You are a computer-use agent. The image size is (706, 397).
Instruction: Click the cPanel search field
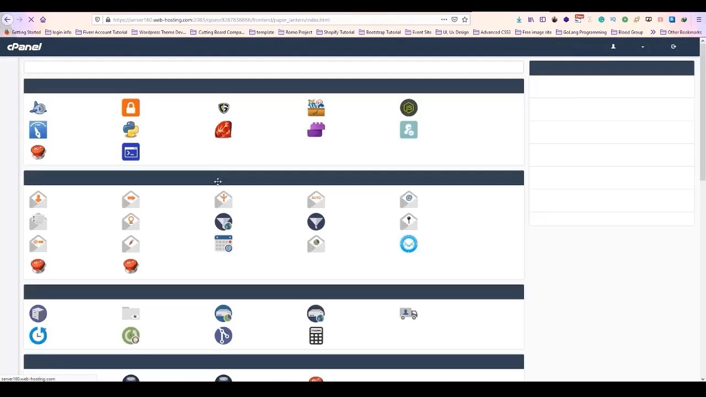[x=274, y=67]
